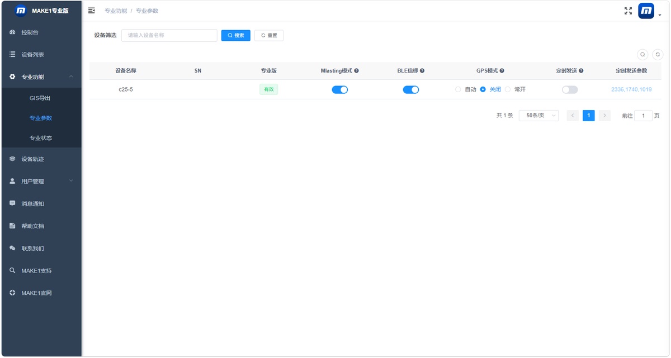The width and height of the screenshot is (671, 358).
Task: Go to previous page arrow
Action: pyautogui.click(x=572, y=116)
